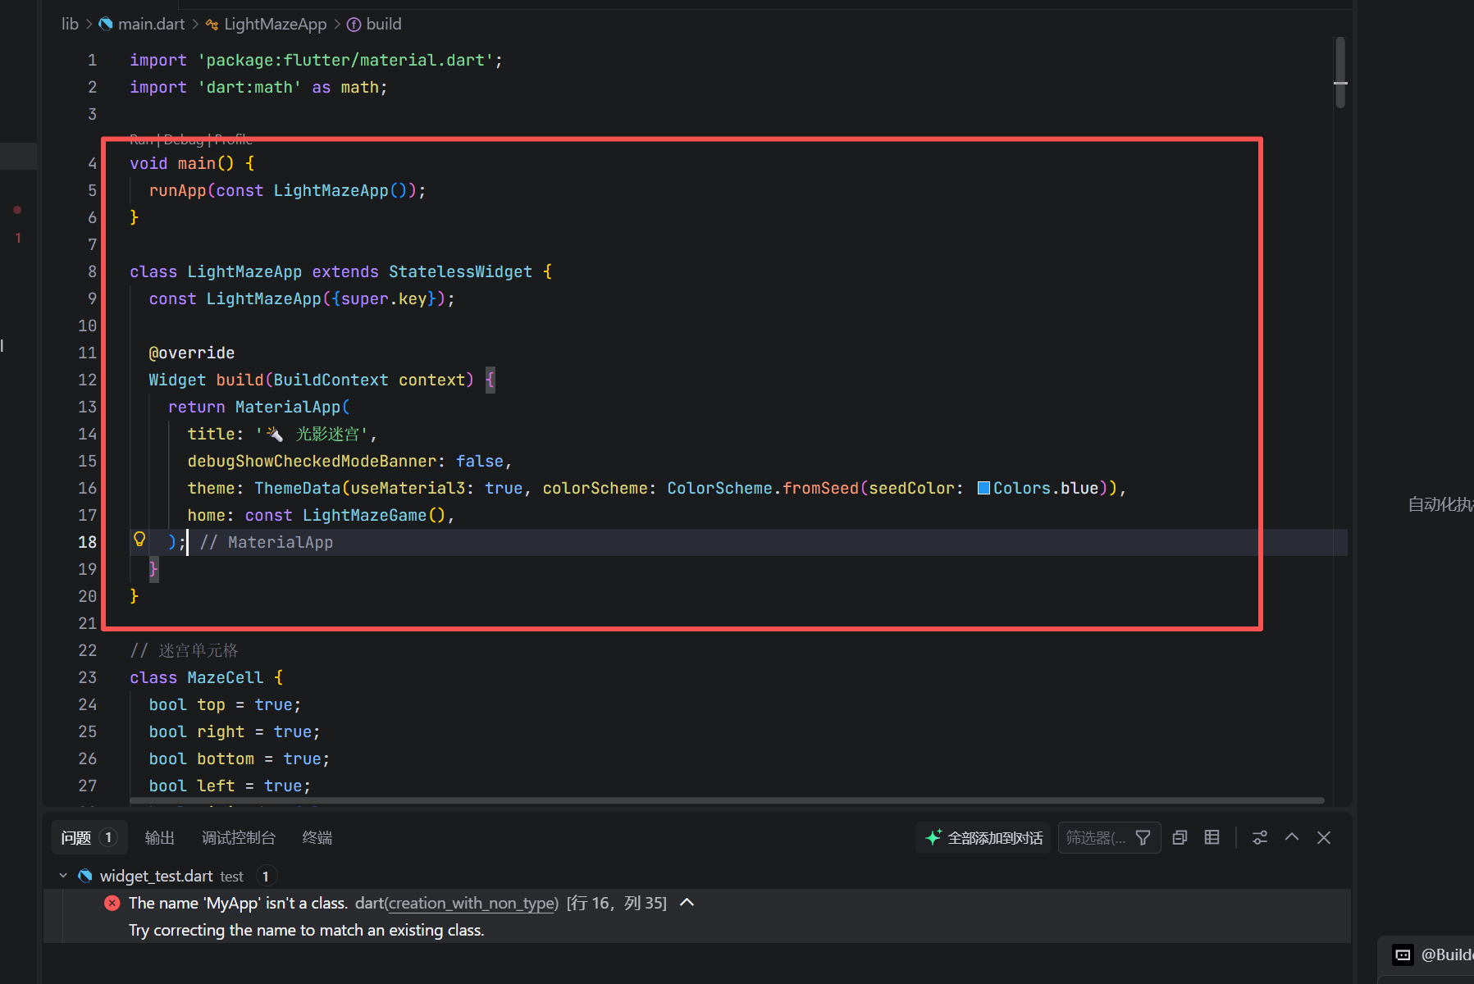Click line number 12 in the gutter
This screenshot has height=984, width=1474.
87,380
